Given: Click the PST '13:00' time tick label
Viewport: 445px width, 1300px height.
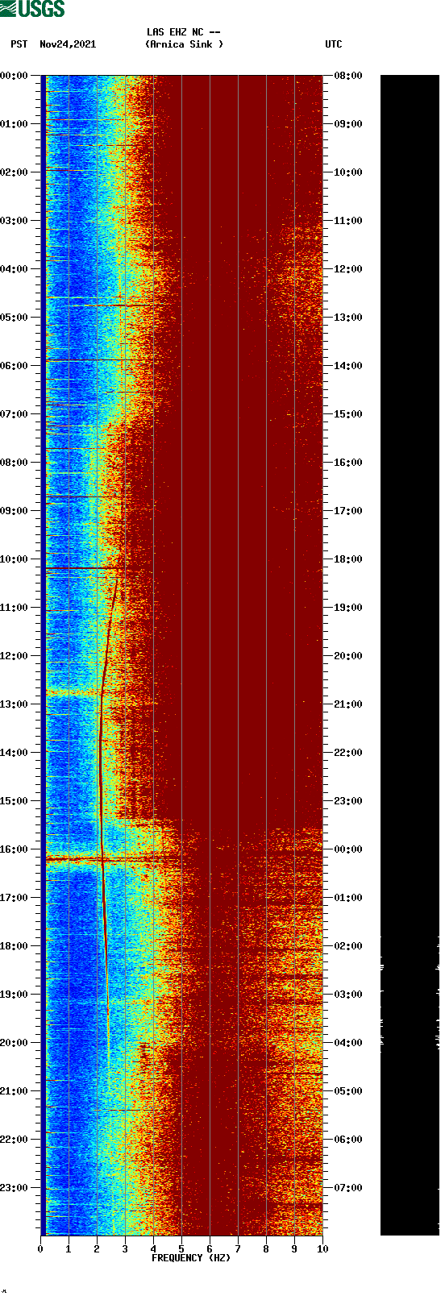Looking at the screenshot, I should (15, 704).
